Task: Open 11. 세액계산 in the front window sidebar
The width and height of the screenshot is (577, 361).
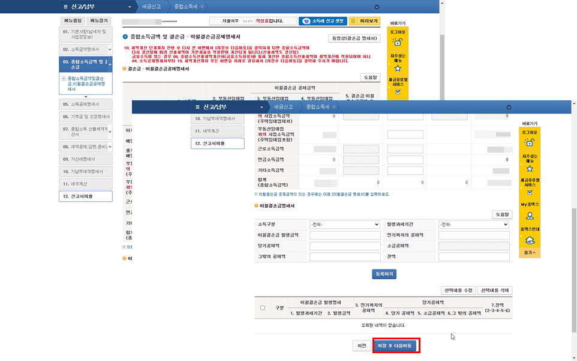Action: pyautogui.click(x=218, y=131)
